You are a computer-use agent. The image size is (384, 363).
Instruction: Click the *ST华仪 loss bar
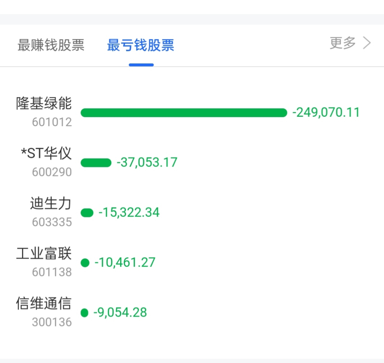click(96, 163)
